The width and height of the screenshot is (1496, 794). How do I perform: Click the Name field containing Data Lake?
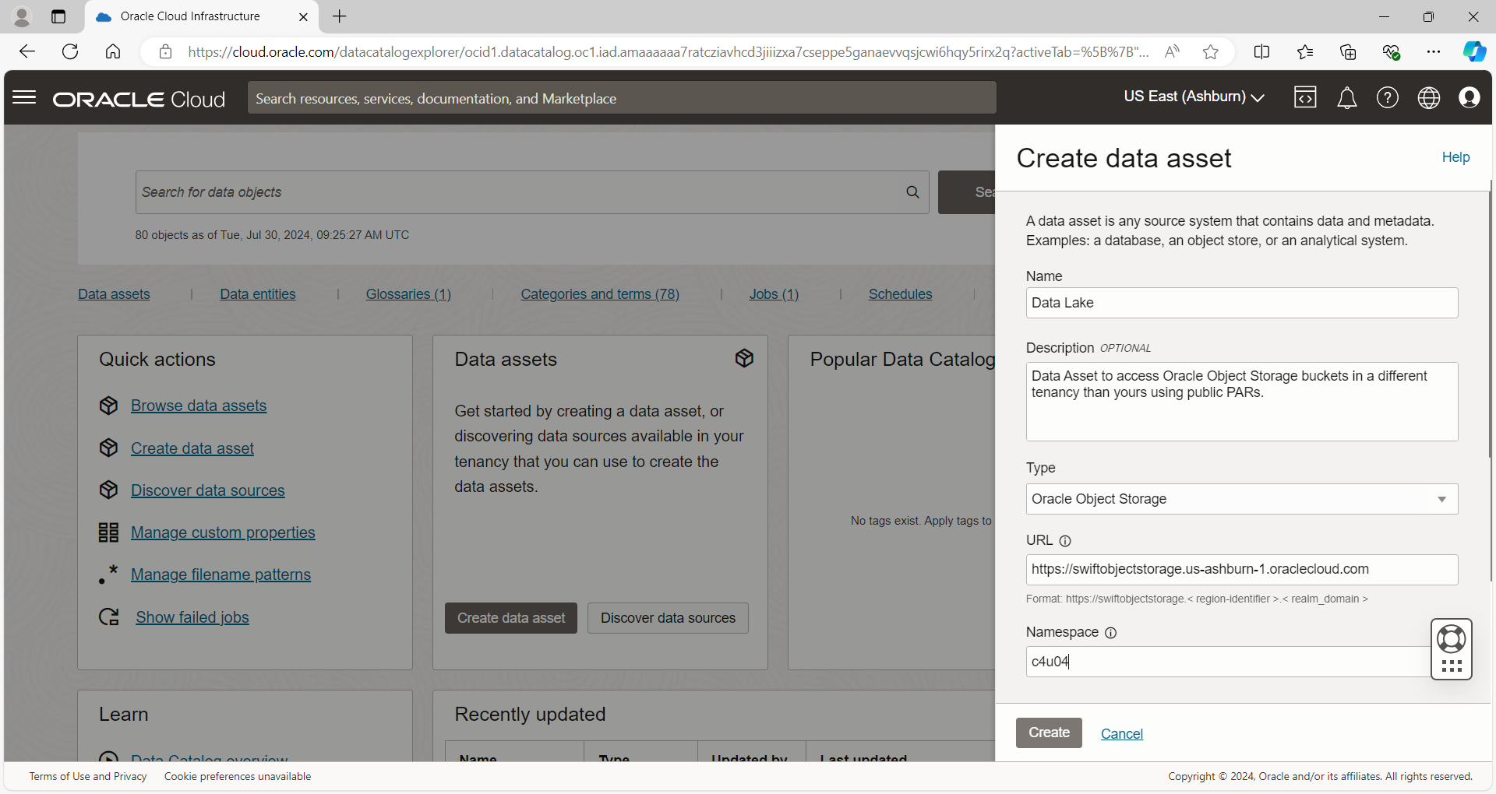1241,303
